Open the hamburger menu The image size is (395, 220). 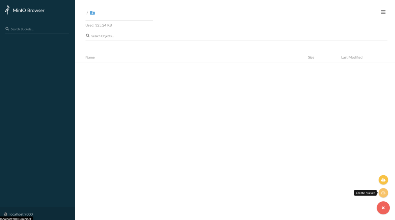point(383,12)
